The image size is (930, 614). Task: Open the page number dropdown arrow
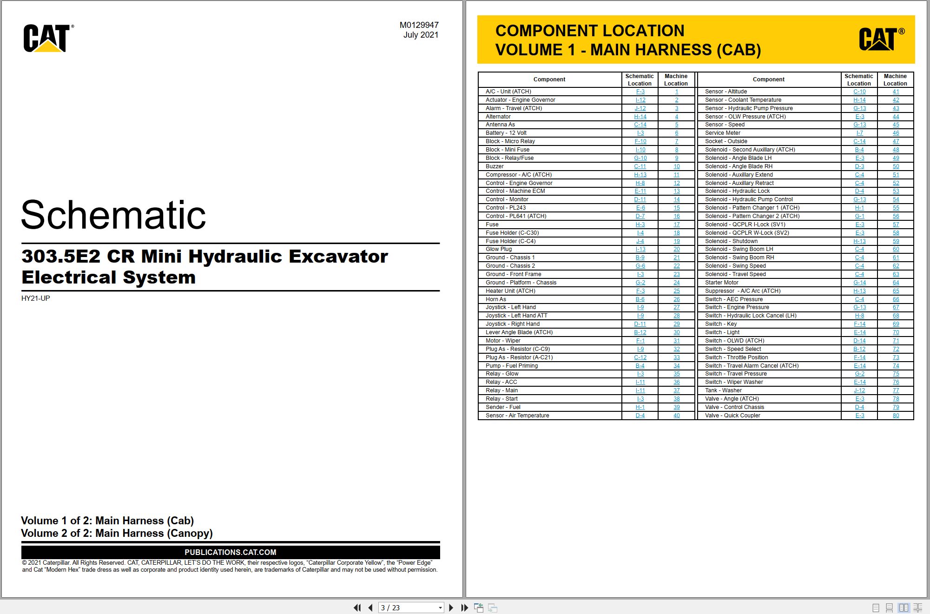(440, 608)
